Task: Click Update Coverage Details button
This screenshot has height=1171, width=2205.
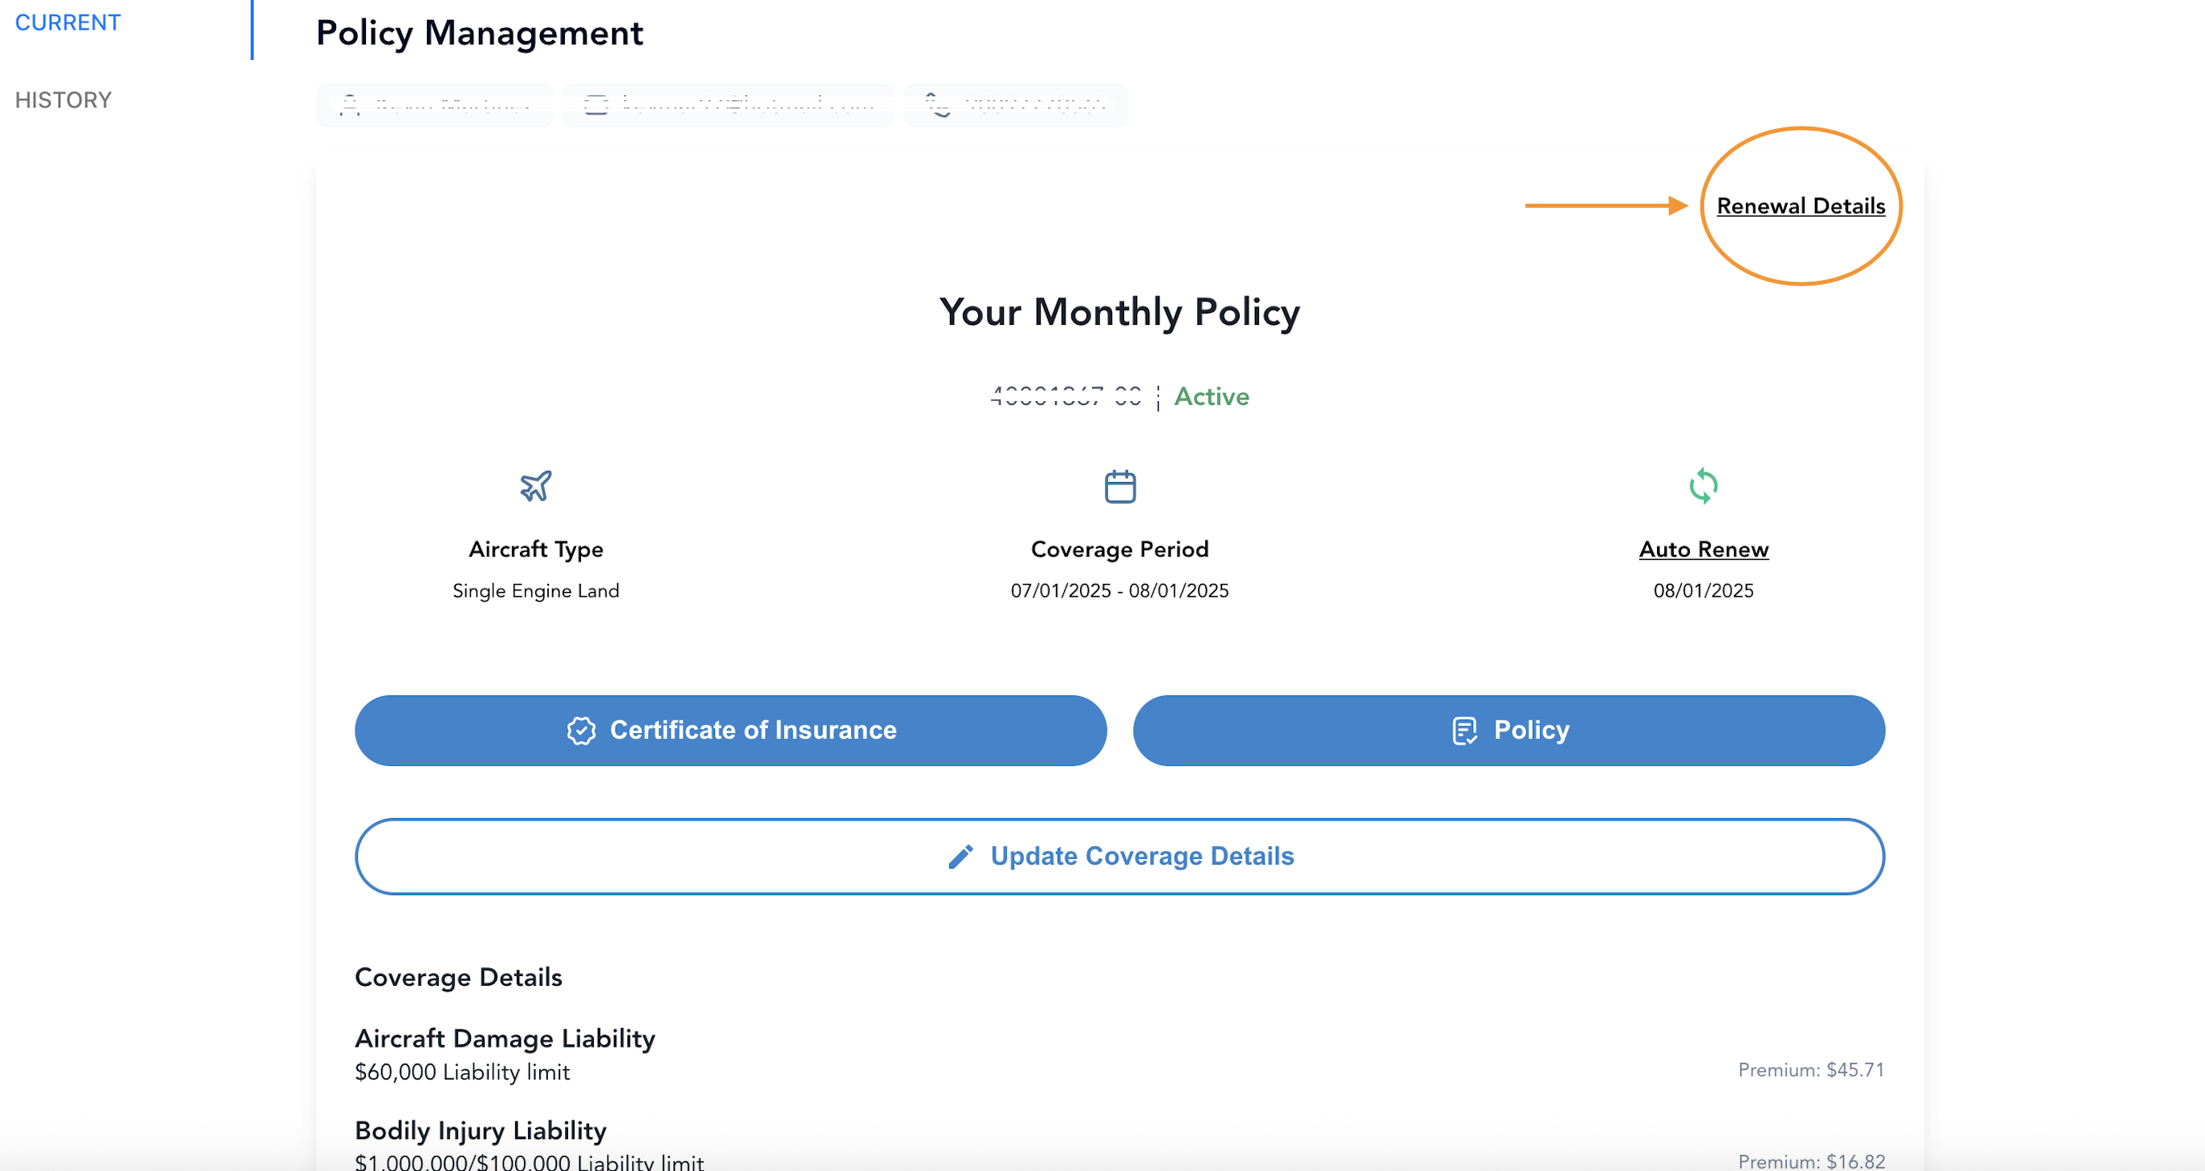Action: [1119, 857]
